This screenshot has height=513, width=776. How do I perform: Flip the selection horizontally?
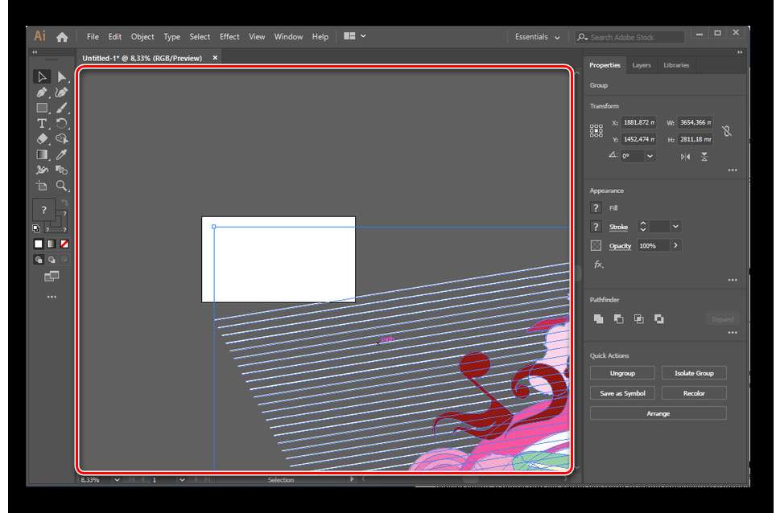pyautogui.click(x=685, y=157)
